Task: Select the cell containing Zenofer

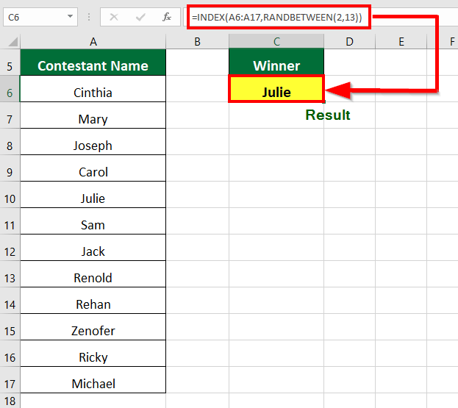Action: click(93, 331)
